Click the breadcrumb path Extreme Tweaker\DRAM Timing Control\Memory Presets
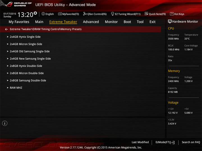The image size is (202, 151). [46, 29]
